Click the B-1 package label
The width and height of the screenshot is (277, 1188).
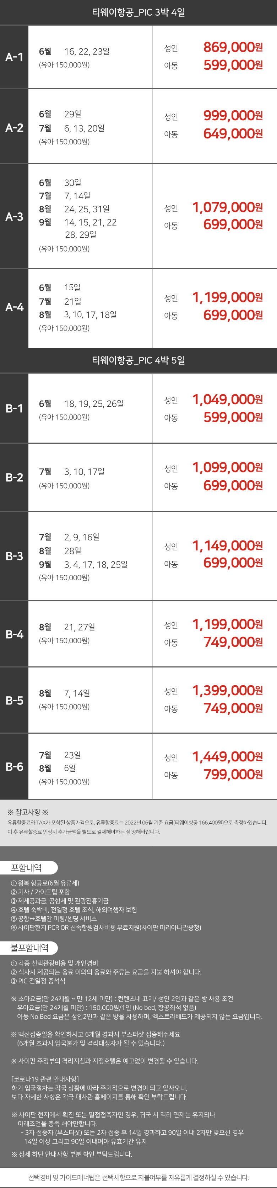(x=14, y=408)
